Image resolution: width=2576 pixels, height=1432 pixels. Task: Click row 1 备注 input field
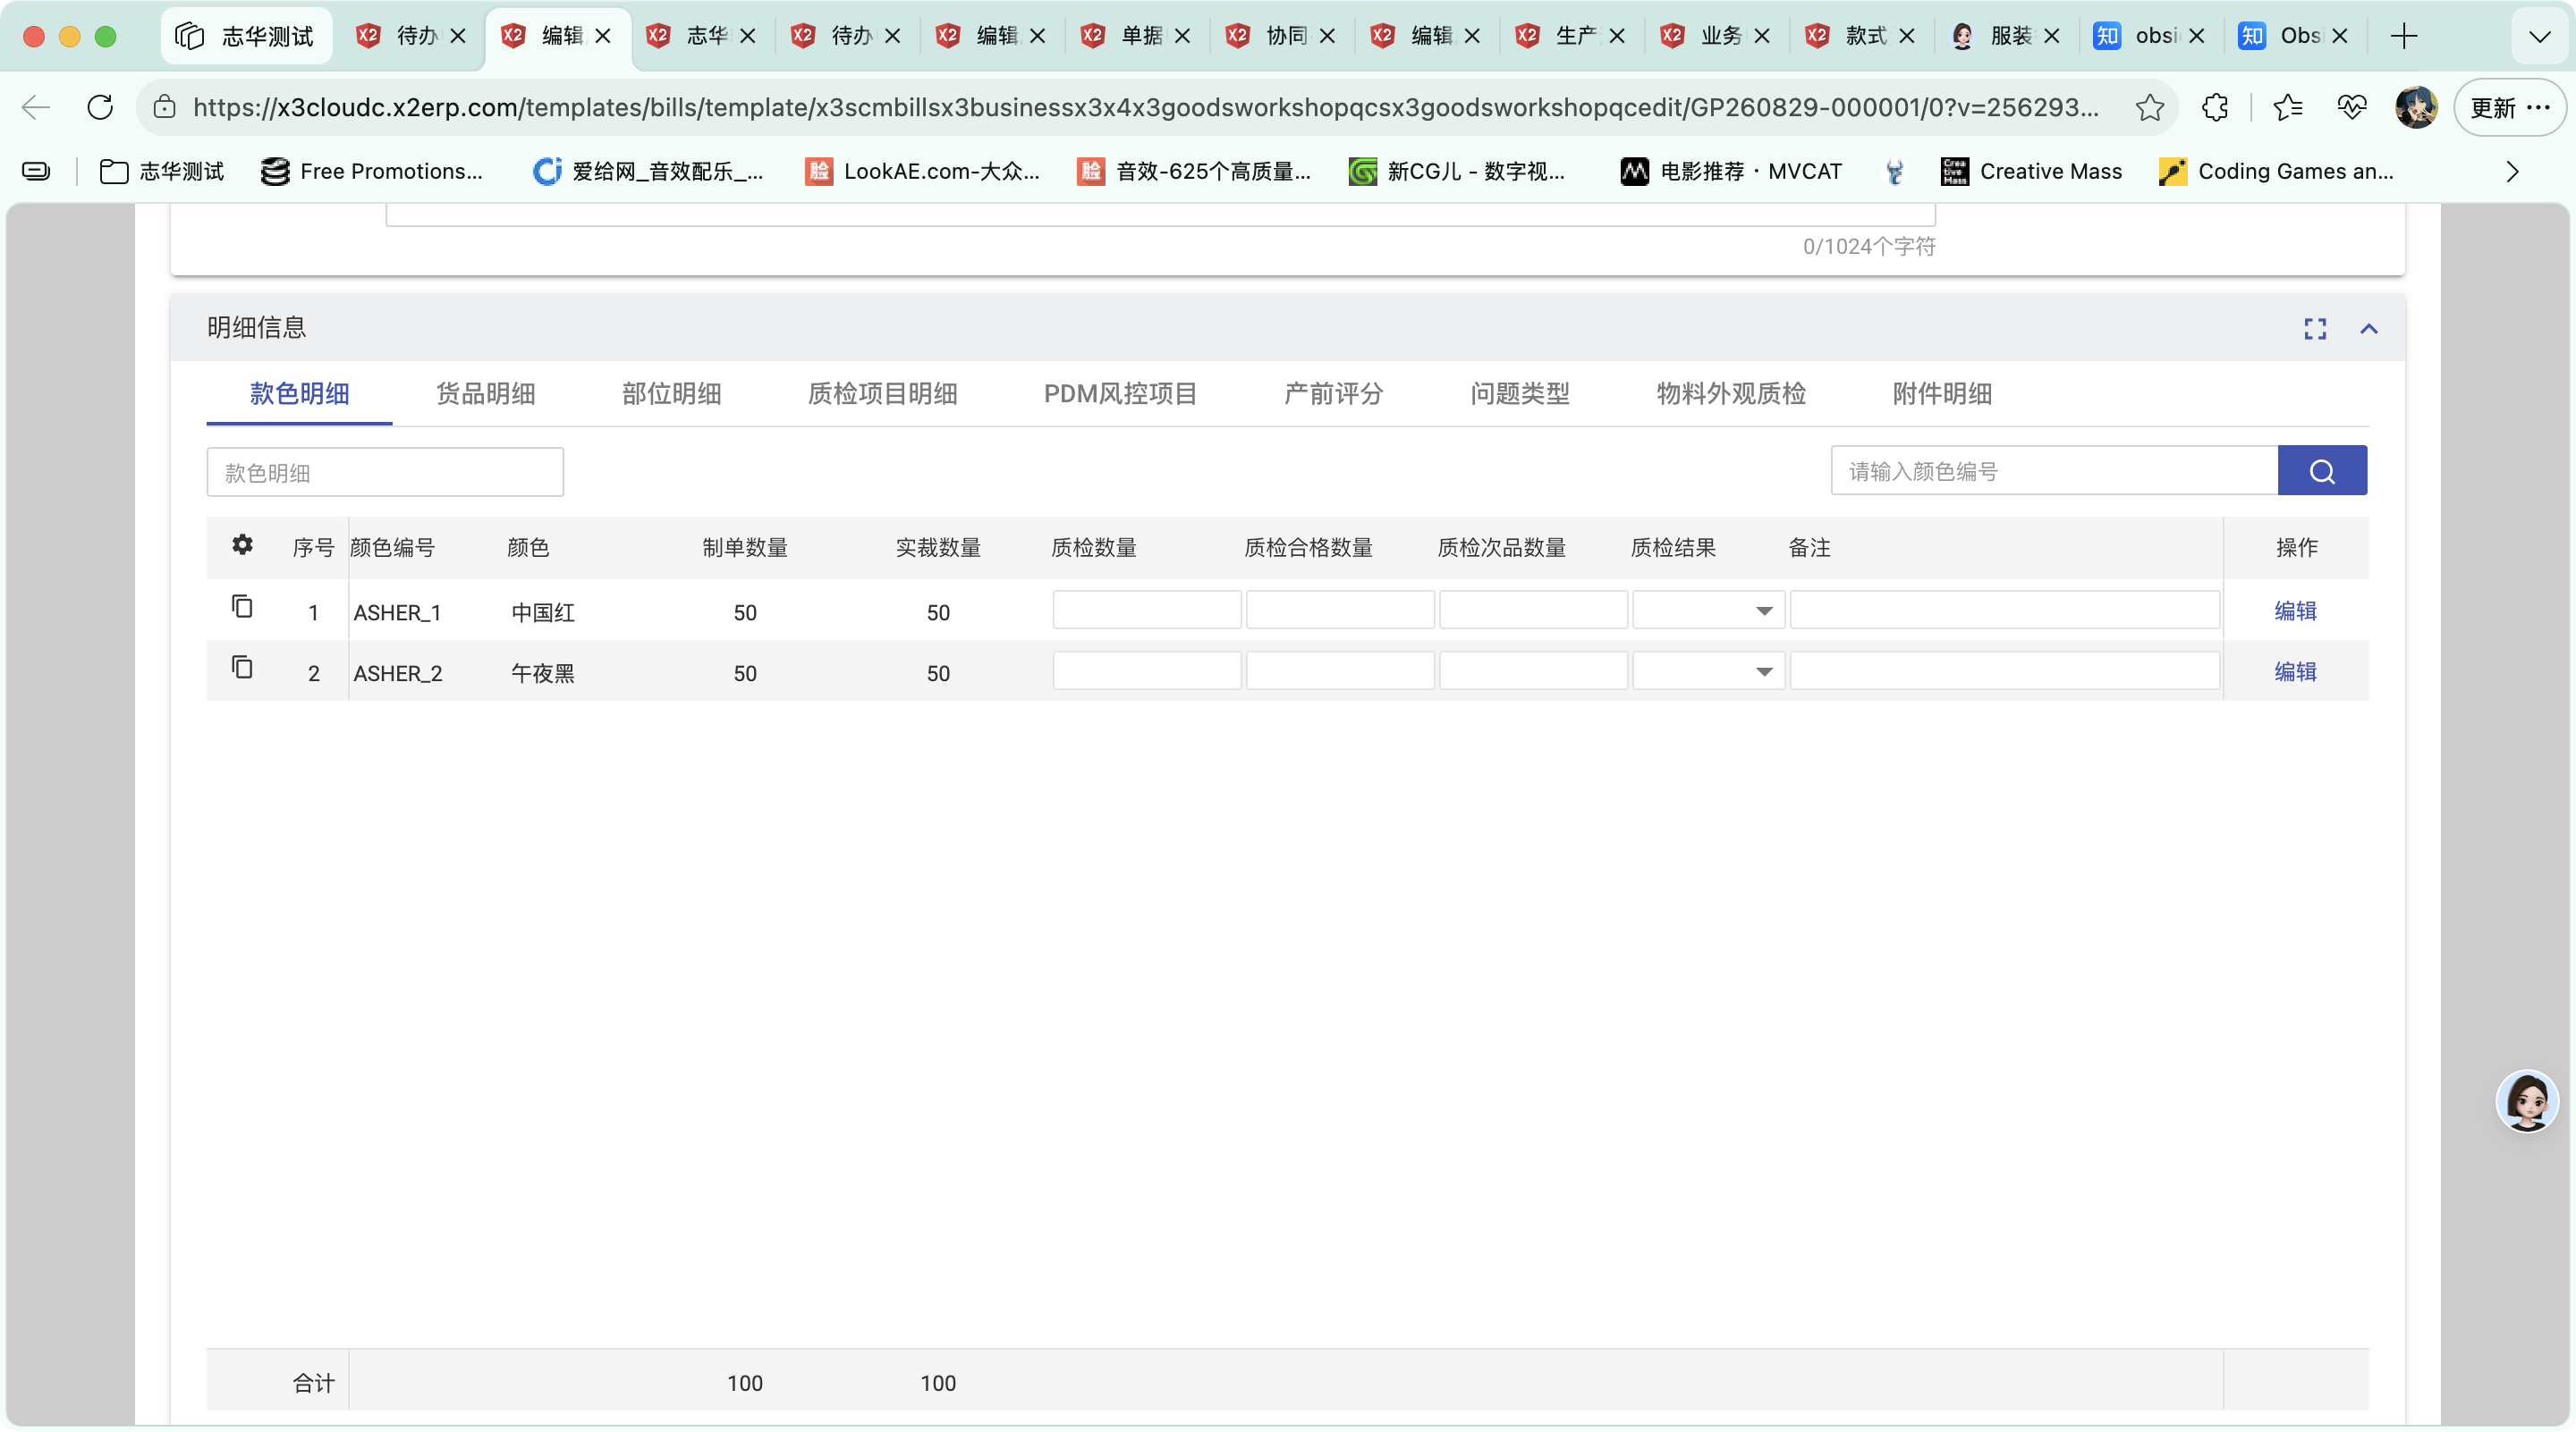coord(2004,611)
